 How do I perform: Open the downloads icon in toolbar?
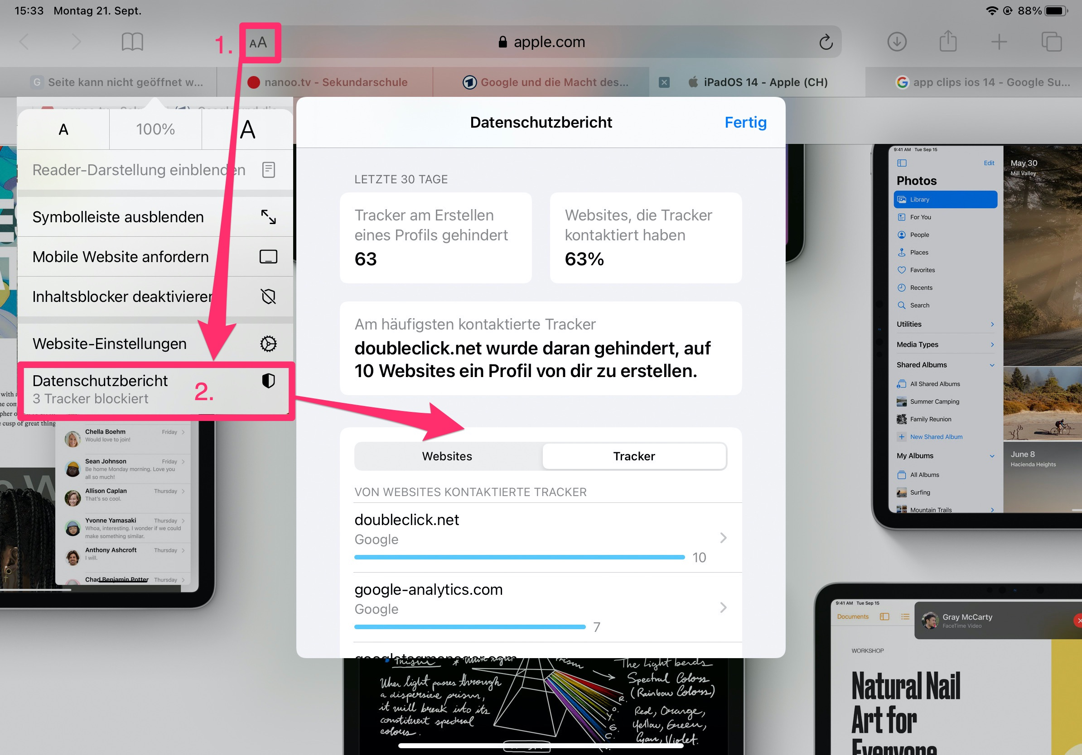click(897, 42)
